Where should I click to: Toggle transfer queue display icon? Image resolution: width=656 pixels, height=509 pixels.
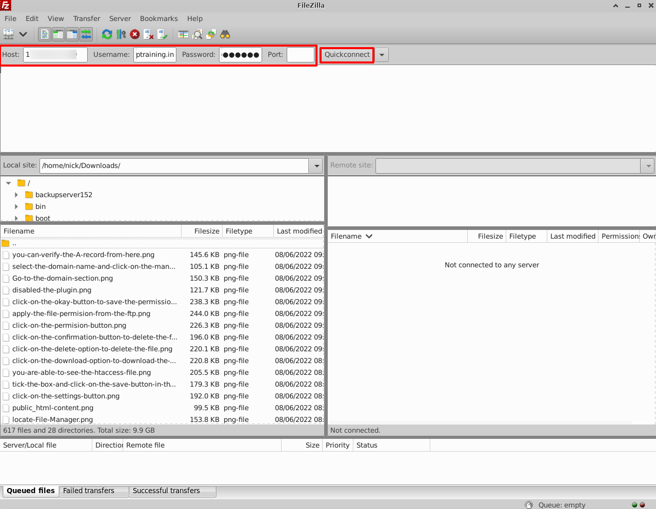(x=86, y=34)
